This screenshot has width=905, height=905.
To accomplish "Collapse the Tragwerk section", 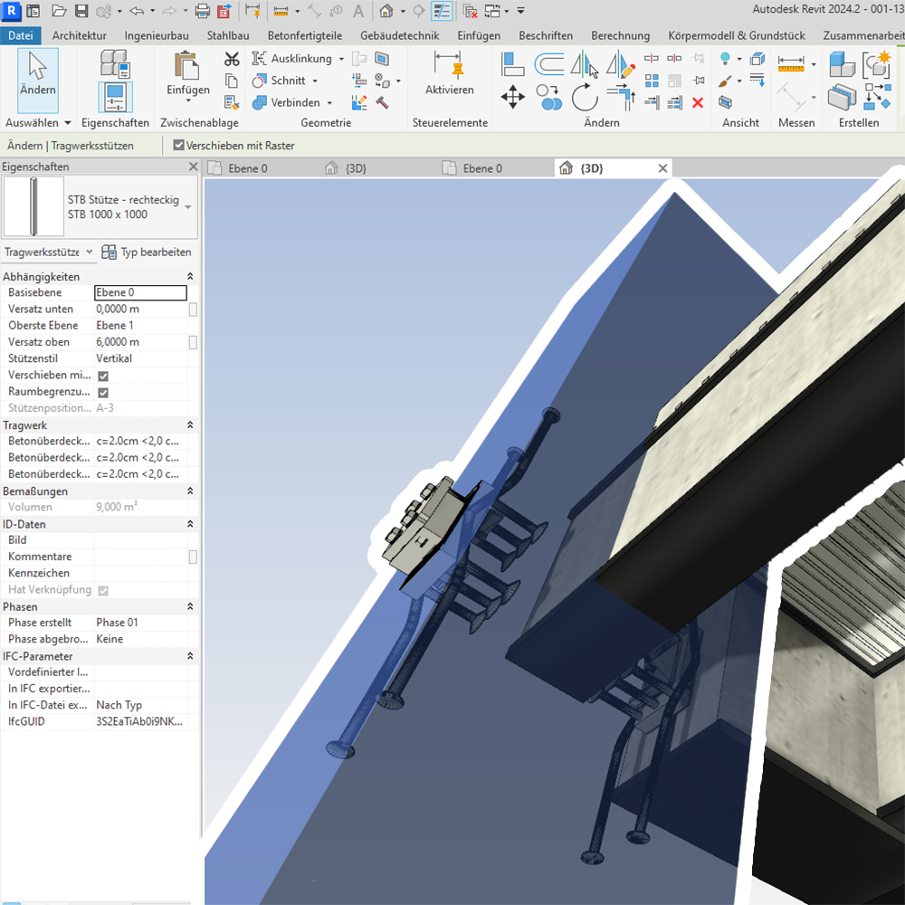I will [190, 424].
